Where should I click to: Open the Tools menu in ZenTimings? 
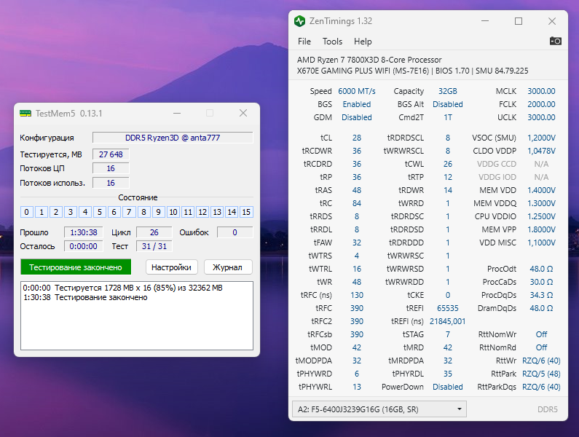pos(332,42)
